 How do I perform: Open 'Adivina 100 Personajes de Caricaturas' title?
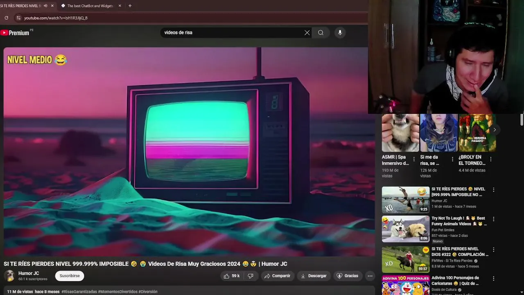pyautogui.click(x=455, y=281)
